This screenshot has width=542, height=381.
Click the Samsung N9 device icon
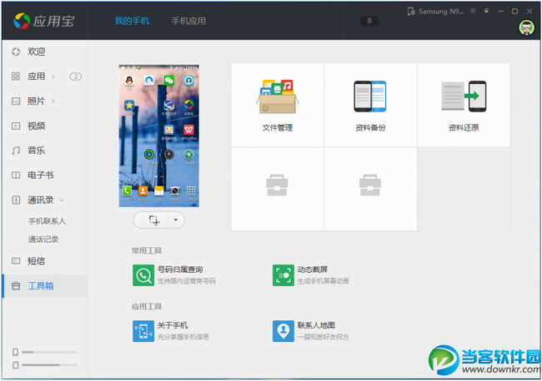pyautogui.click(x=411, y=12)
